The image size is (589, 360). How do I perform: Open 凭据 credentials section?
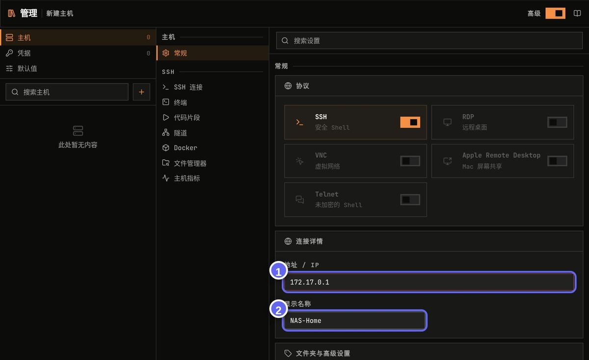[x=78, y=53]
